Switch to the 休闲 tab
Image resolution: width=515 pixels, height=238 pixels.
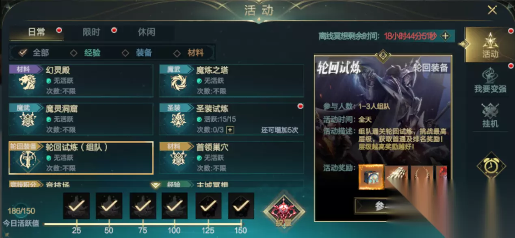pos(146,32)
